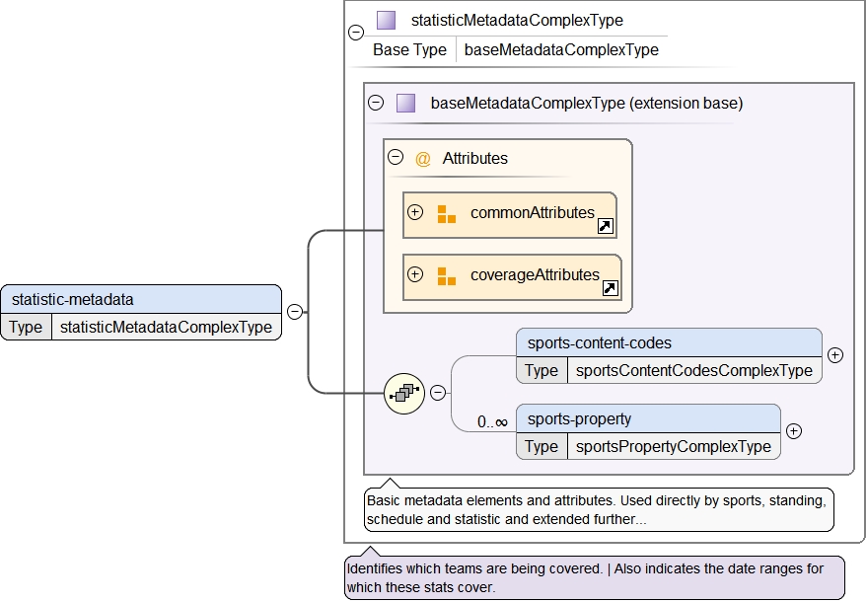Open the sportsContentCodesComplexType type link
Viewport: 867px width, 603px height.
point(694,371)
